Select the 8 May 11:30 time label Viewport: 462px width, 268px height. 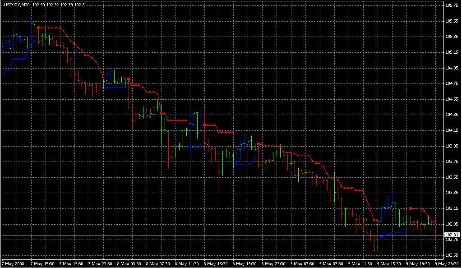tap(186, 263)
